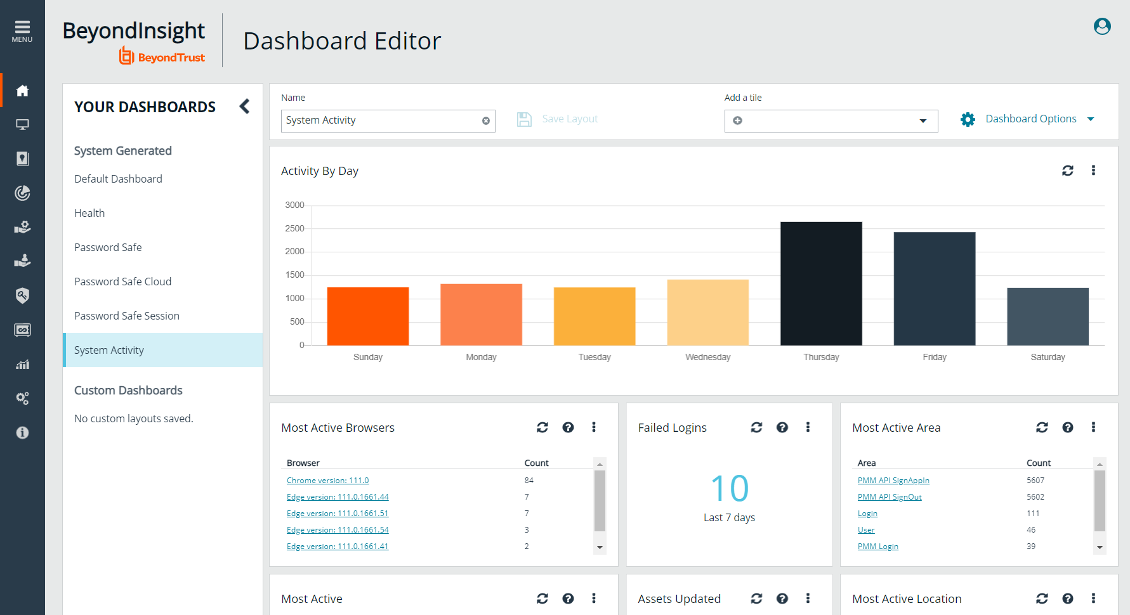
Task: Show help for Most Active Area tile
Action: [x=1068, y=427]
